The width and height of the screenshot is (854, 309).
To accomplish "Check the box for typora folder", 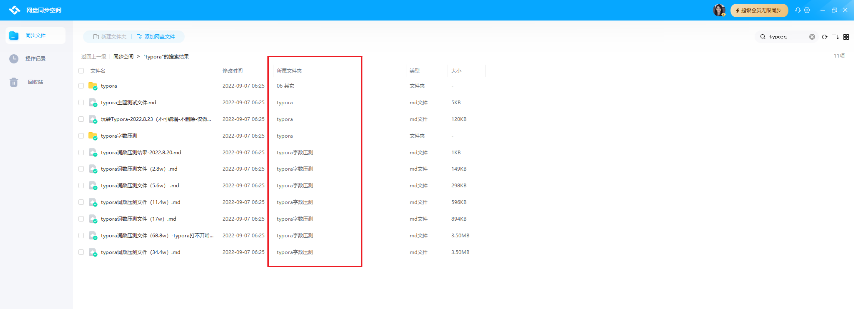I will (81, 86).
